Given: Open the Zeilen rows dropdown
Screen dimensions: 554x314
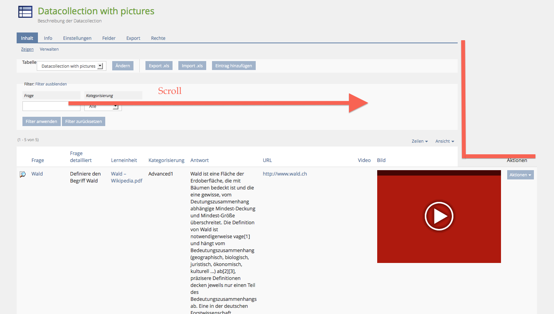Looking at the screenshot, I should coord(419,142).
